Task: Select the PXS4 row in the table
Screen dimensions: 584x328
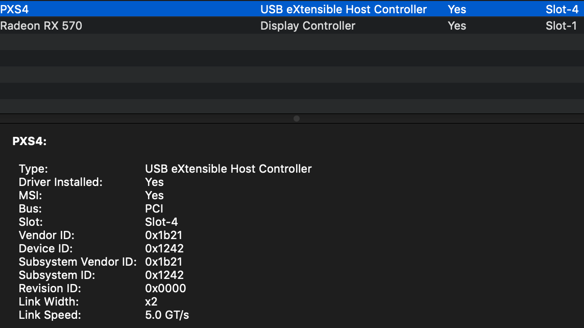Action: (x=15, y=9)
